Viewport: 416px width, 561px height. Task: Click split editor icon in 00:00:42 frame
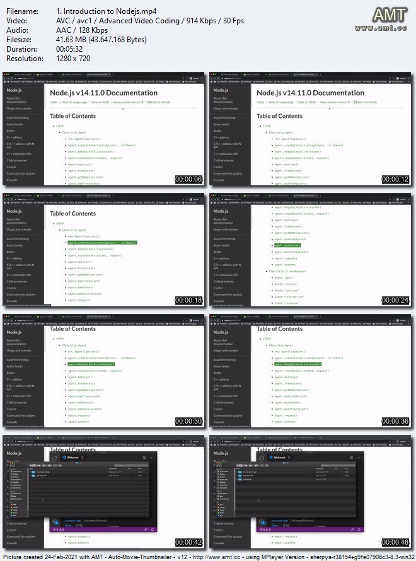pos(144,458)
